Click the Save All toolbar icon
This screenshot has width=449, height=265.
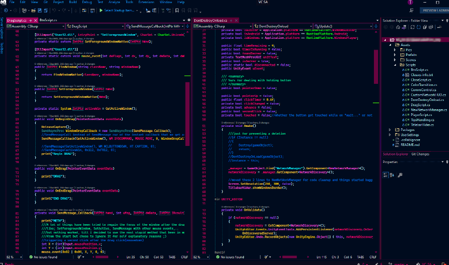click(46, 10)
